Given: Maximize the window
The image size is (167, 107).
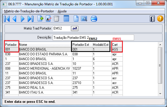Looking at the screenshot, I should [x=148, y=3].
